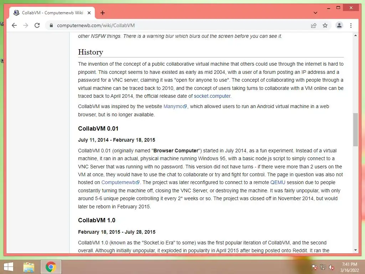365x274 pixels.
Task: Click the date range July 11, 2014 - February 18, 2015
Action: pos(117,140)
